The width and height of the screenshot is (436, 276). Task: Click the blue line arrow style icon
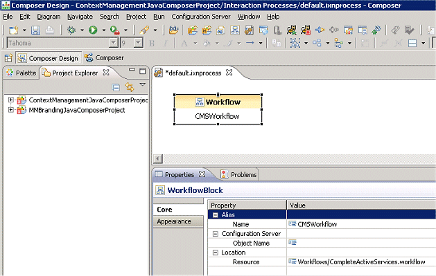point(250,43)
